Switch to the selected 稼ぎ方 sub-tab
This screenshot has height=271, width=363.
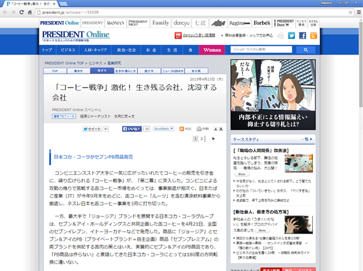102,70
